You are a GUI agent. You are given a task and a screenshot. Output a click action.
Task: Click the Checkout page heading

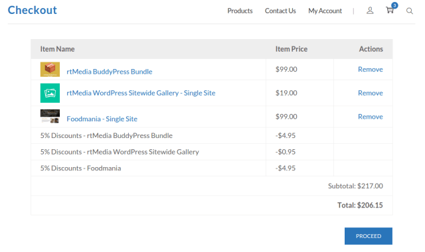tap(33, 11)
